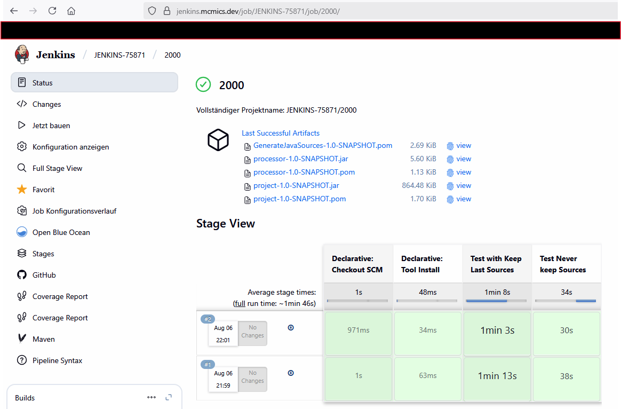This screenshot has width=621, height=409.
Task: Open processor-1.0-SNAPSHOT.jar artifact
Action: (x=300, y=159)
